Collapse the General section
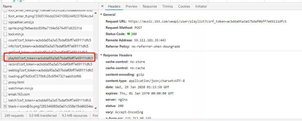This screenshot has width=302, height=121. pos(101,15)
